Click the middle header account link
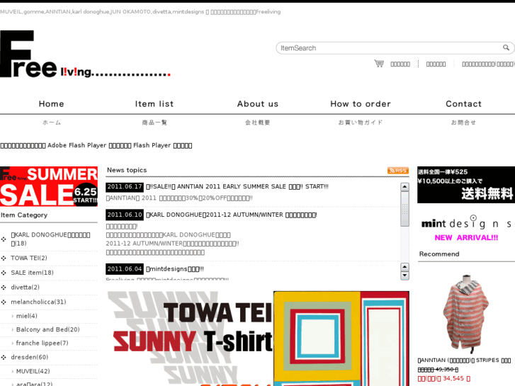The image size is (515, 386). click(436, 64)
